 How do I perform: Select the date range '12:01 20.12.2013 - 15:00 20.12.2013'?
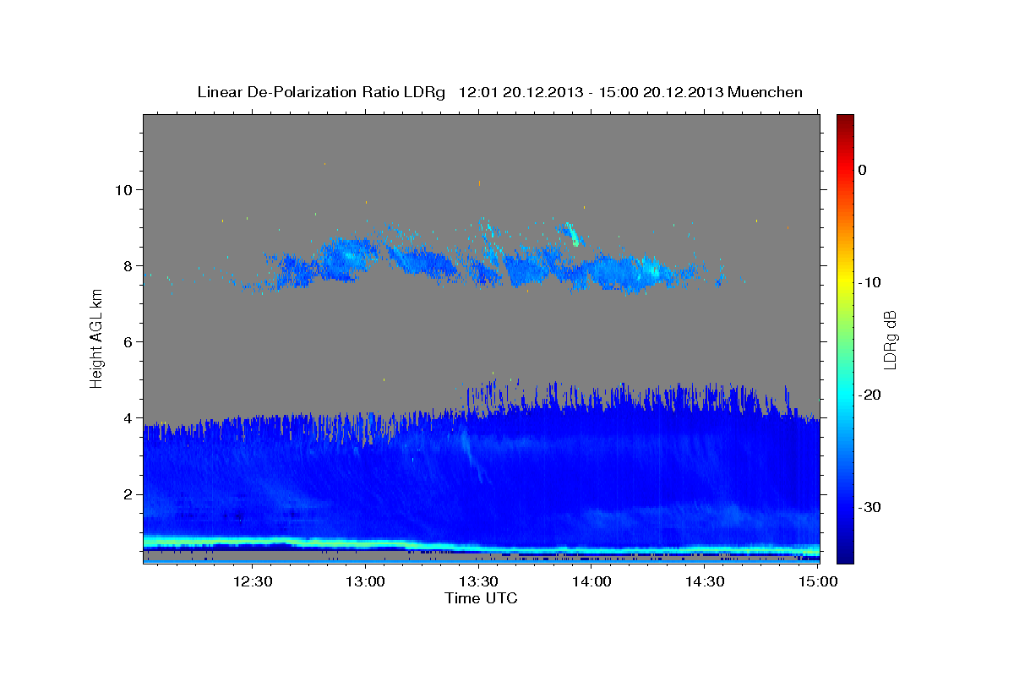click(x=591, y=92)
